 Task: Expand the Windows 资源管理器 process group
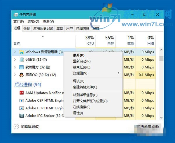tap(15, 52)
